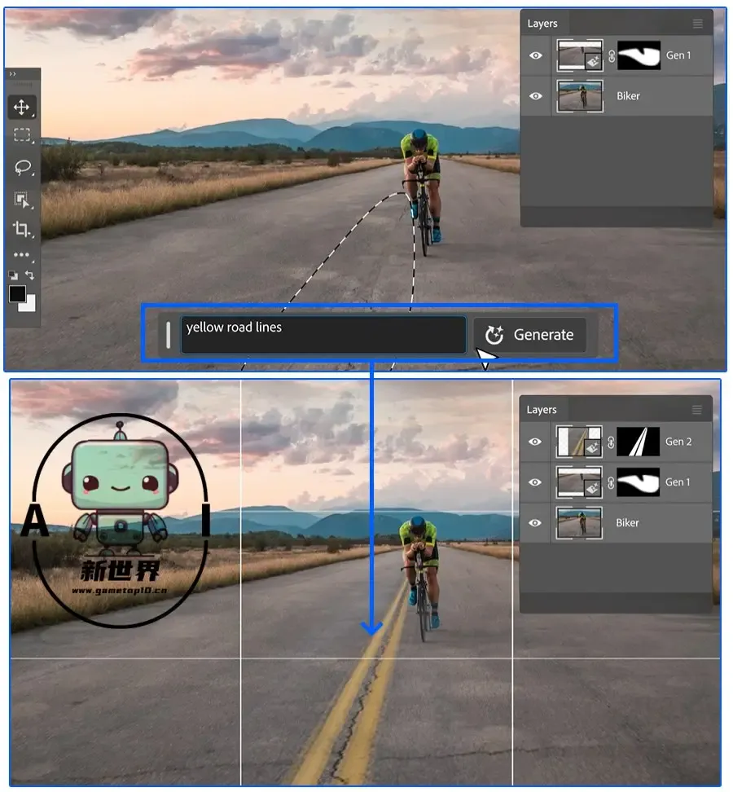
Task: Select the Rectangular Marquee tool
Action: [x=22, y=135]
